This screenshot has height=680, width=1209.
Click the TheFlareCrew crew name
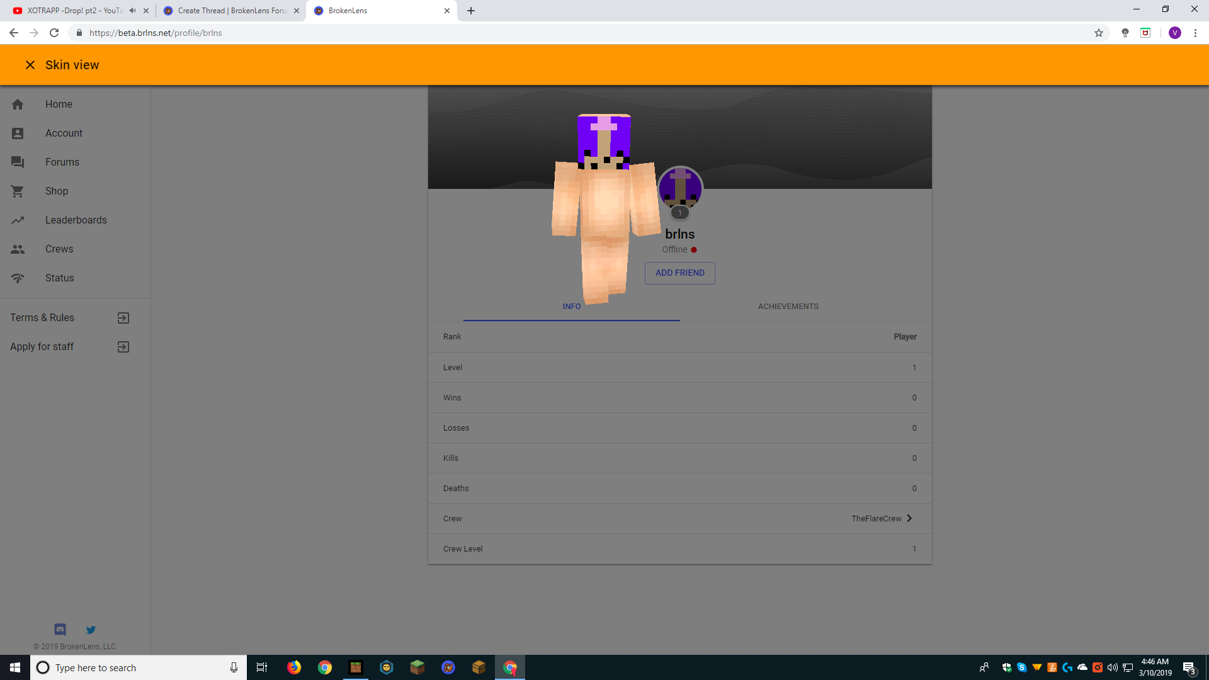(877, 519)
